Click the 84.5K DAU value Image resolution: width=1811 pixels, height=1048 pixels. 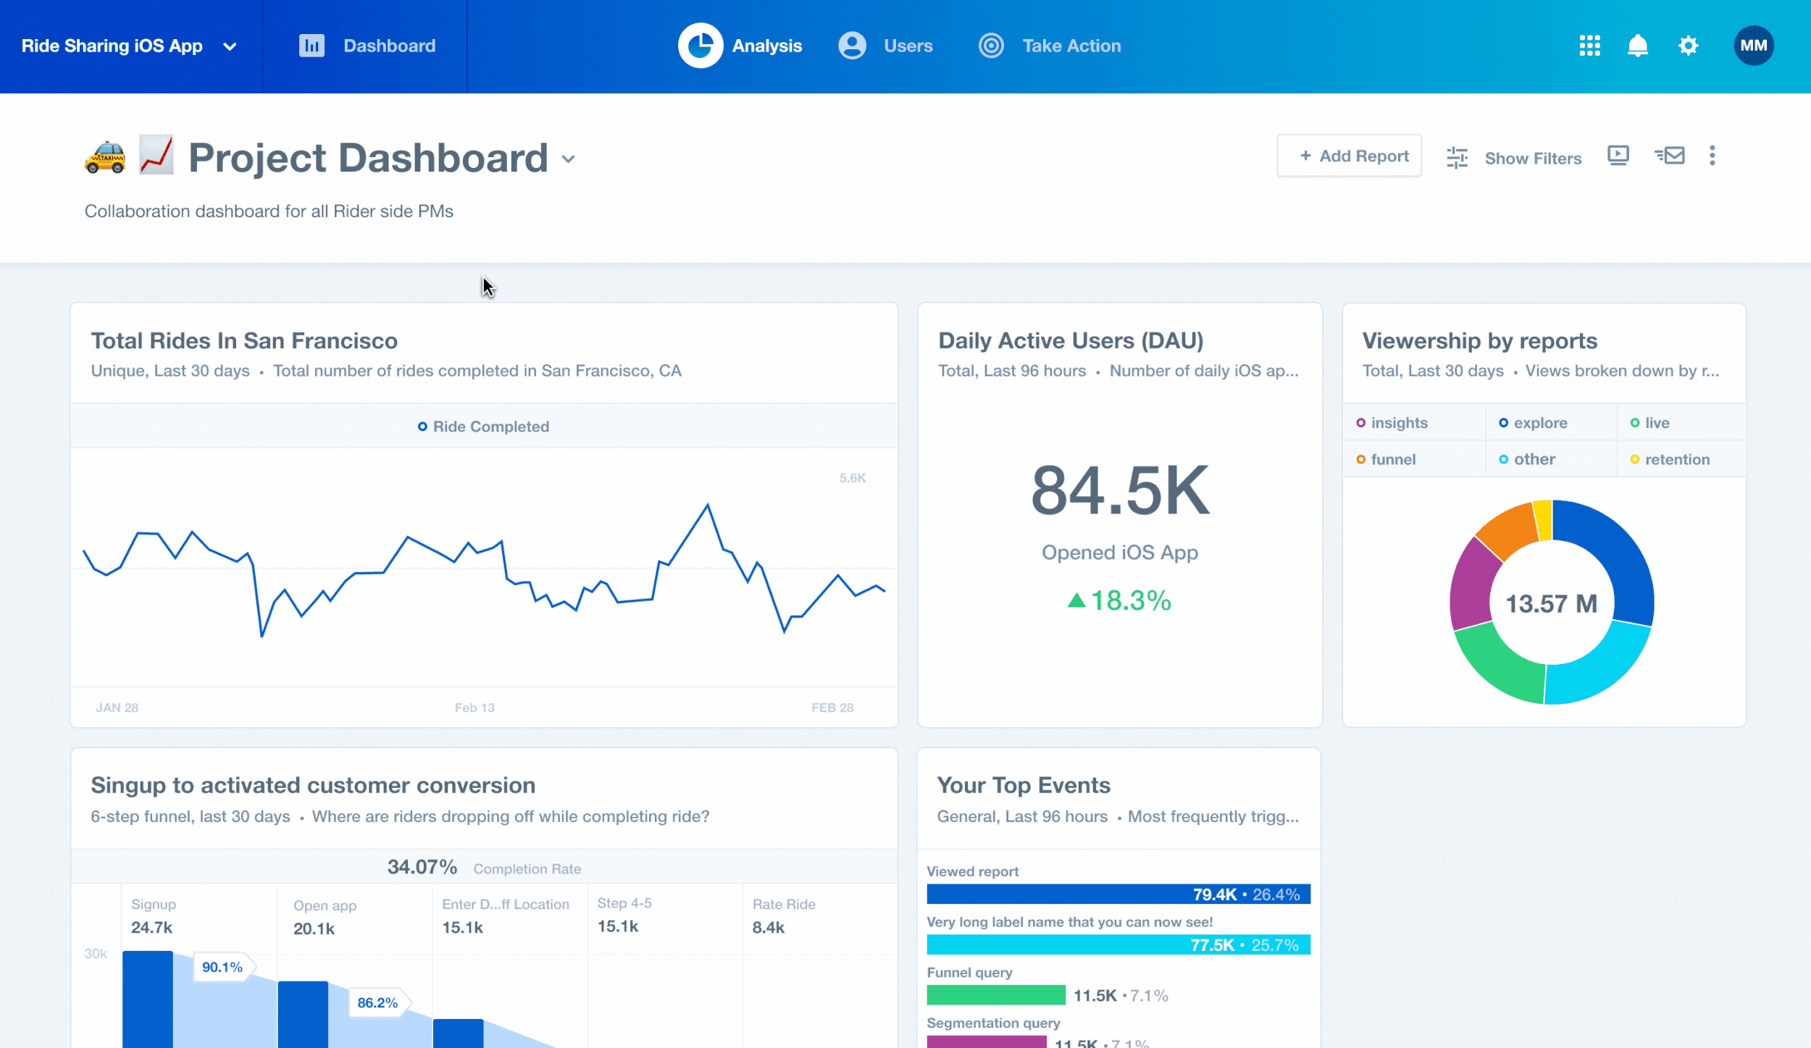[1120, 490]
